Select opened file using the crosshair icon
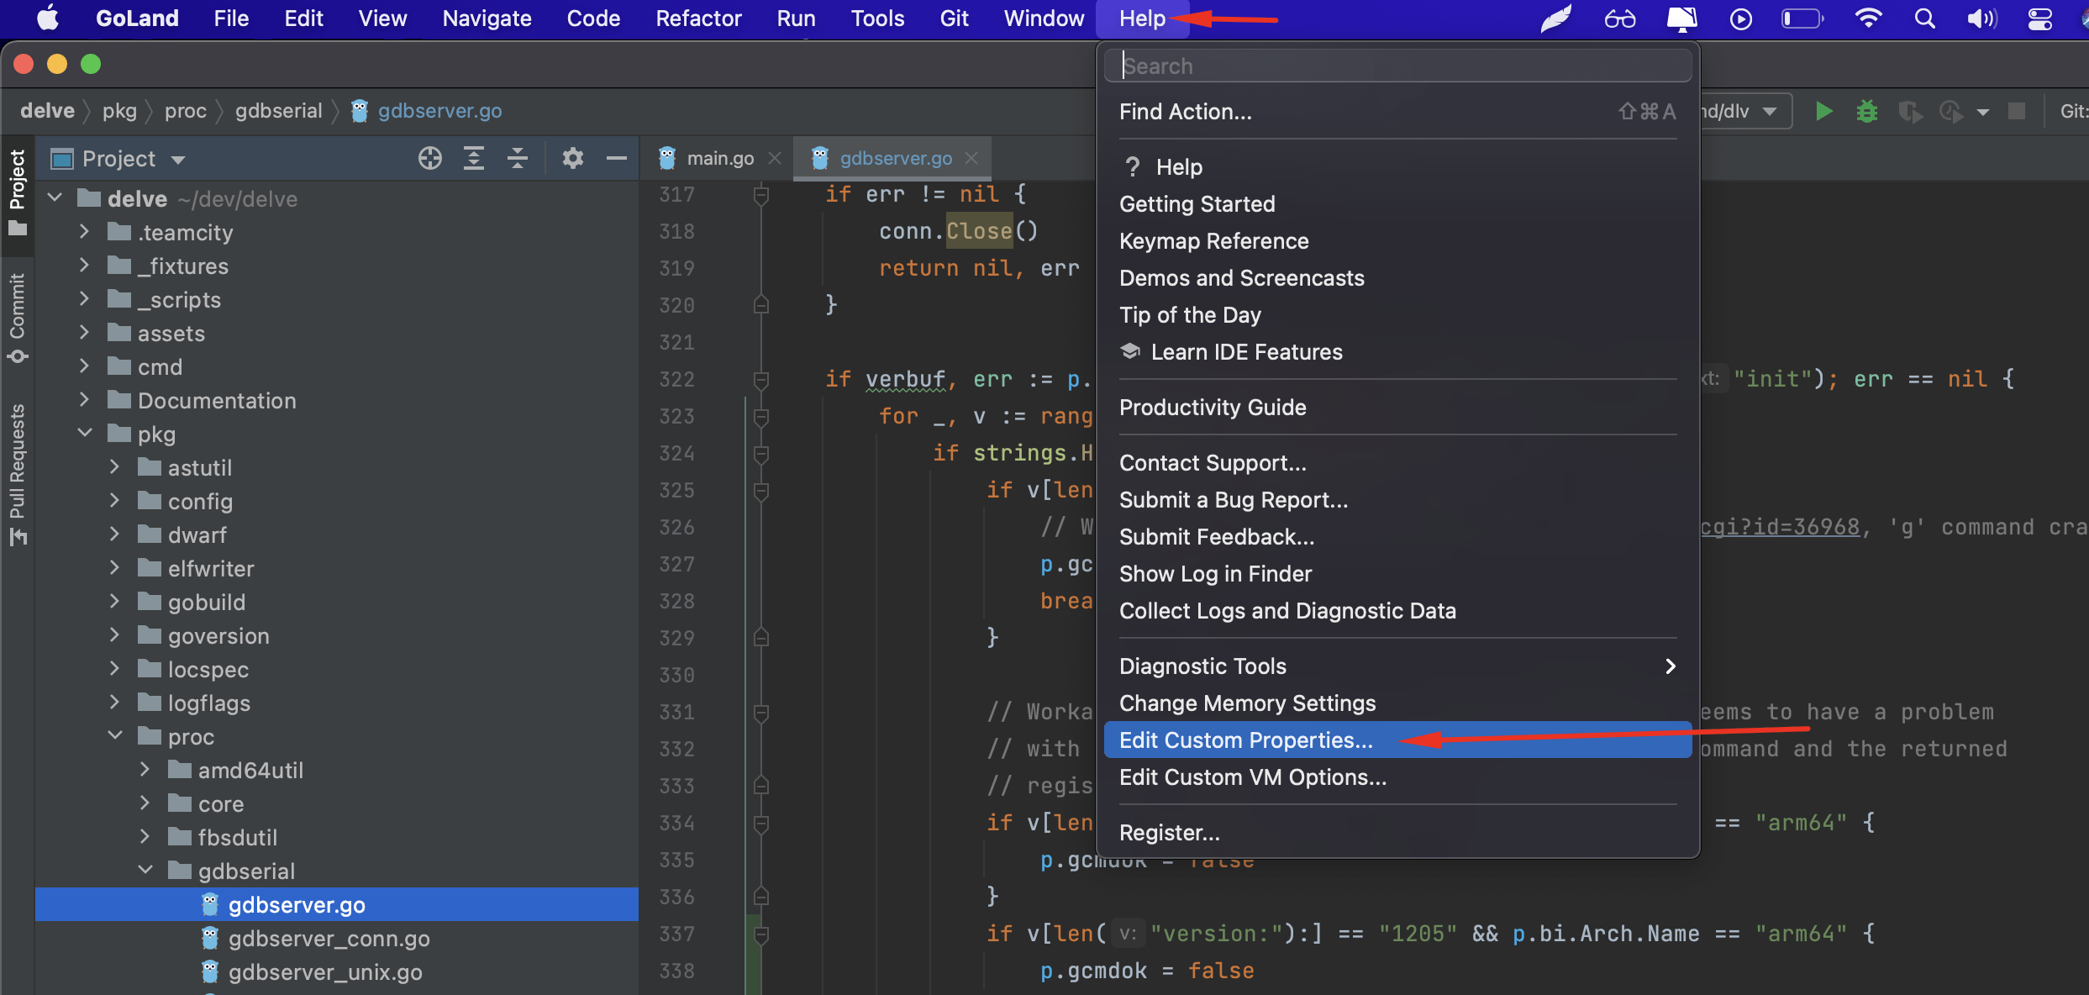 (x=429, y=158)
